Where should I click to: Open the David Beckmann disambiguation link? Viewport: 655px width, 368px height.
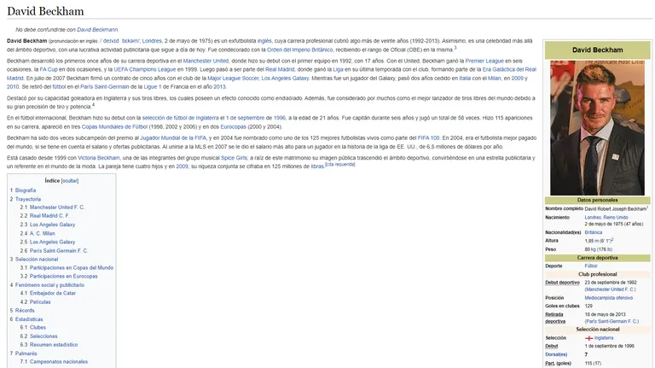click(97, 30)
